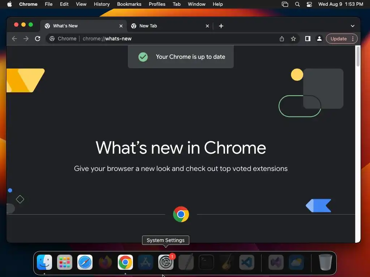The width and height of the screenshot is (370, 277).
Task: Close the What's New tab
Action: click(x=121, y=26)
